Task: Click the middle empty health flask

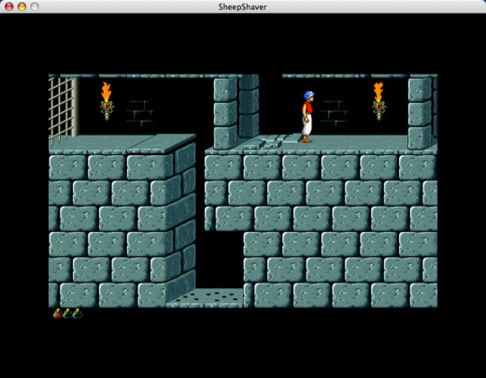Action: (68, 313)
